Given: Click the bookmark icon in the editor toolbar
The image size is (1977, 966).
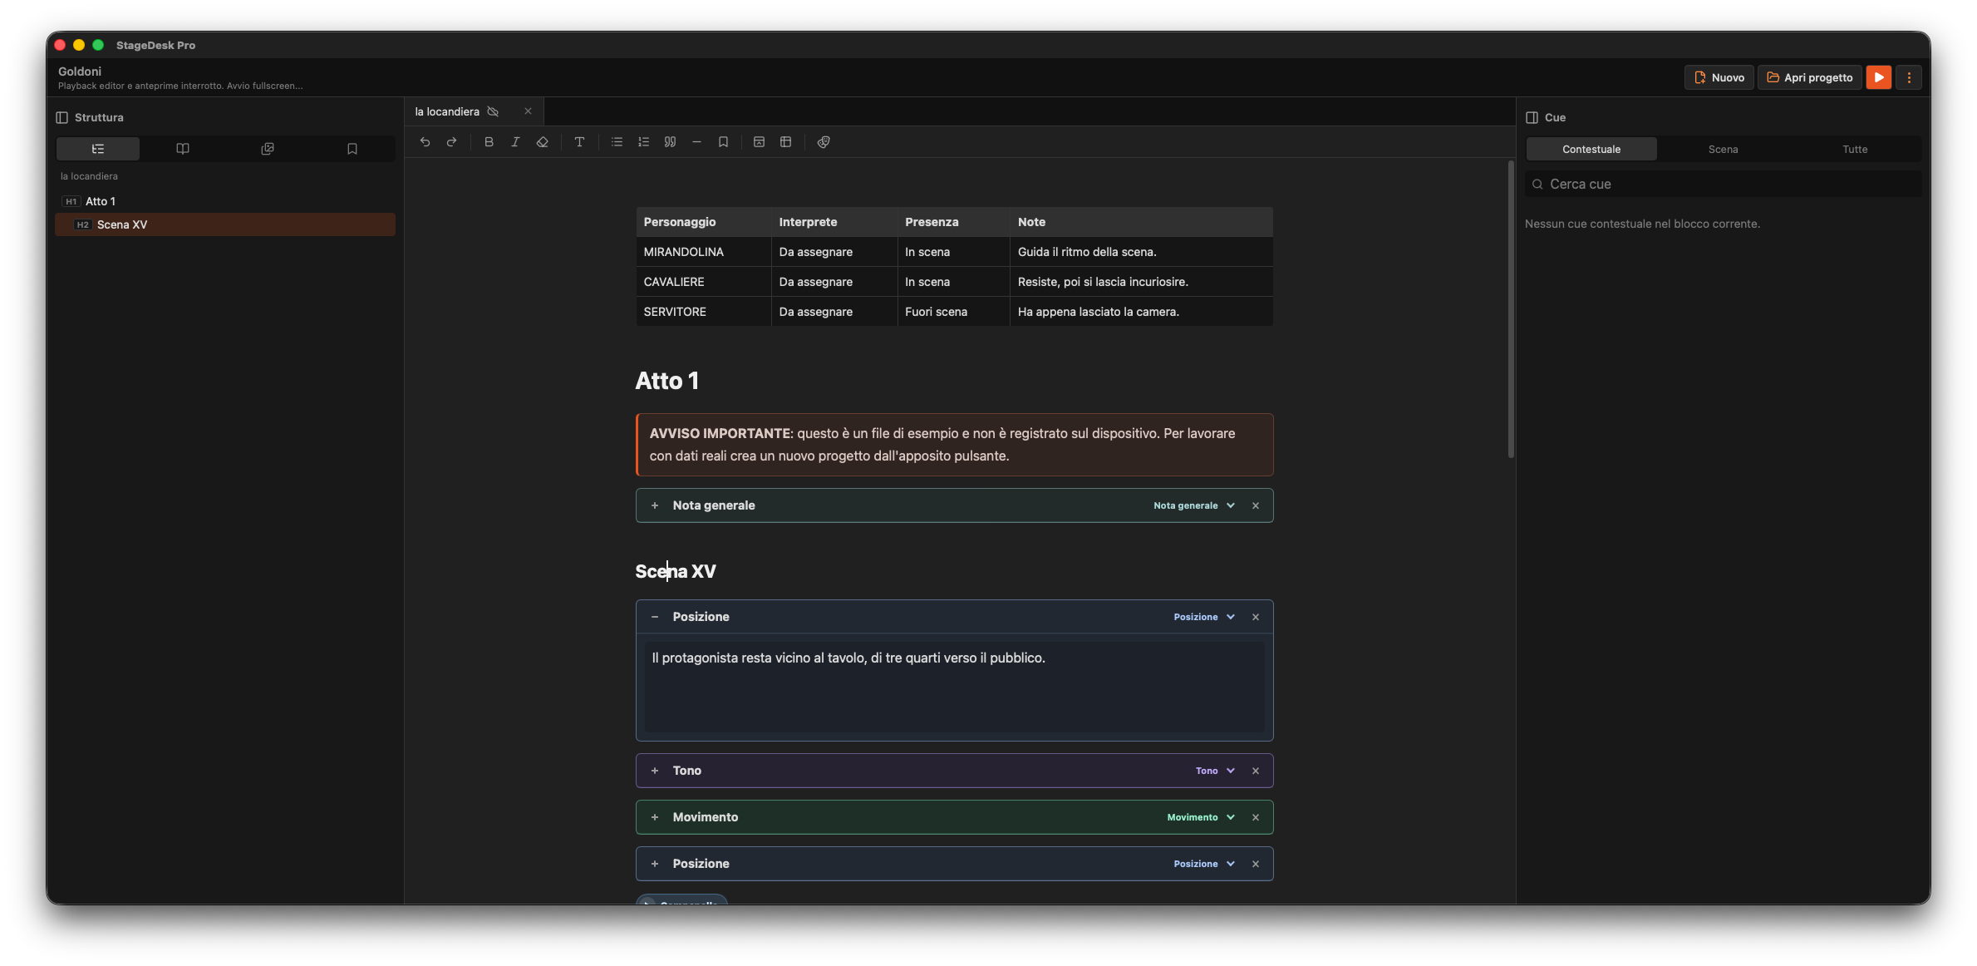Looking at the screenshot, I should click(x=723, y=142).
